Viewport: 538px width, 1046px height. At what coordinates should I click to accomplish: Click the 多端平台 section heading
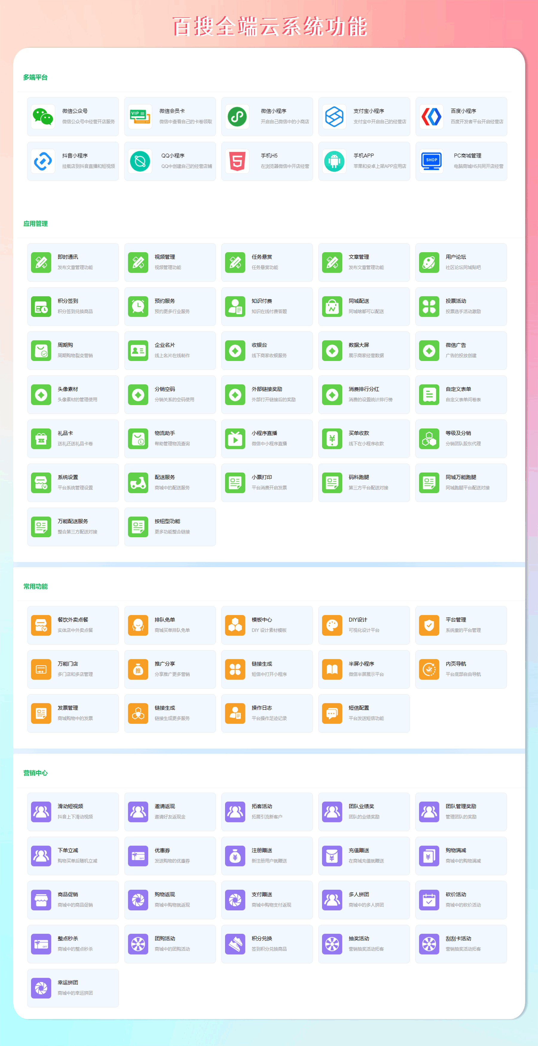(x=35, y=77)
